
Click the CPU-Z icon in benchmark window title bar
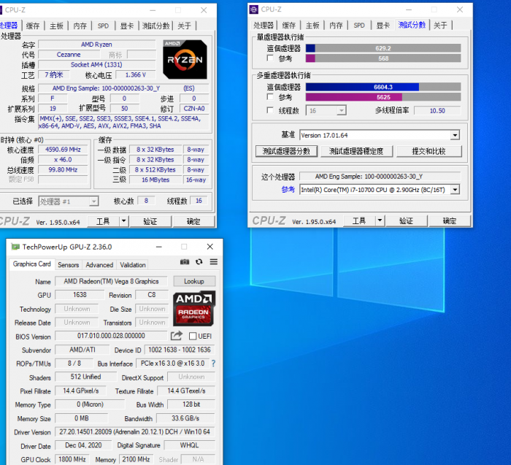(x=254, y=9)
